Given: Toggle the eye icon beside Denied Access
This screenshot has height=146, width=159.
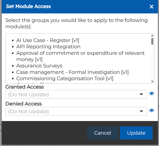Looking at the screenshot, I should (x=151, y=111).
